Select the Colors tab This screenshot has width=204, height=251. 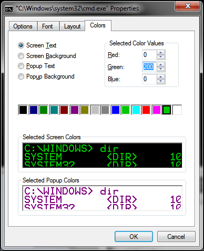(98, 25)
